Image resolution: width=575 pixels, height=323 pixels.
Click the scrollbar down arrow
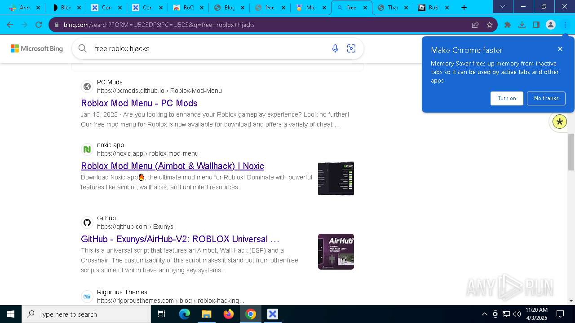(x=571, y=301)
